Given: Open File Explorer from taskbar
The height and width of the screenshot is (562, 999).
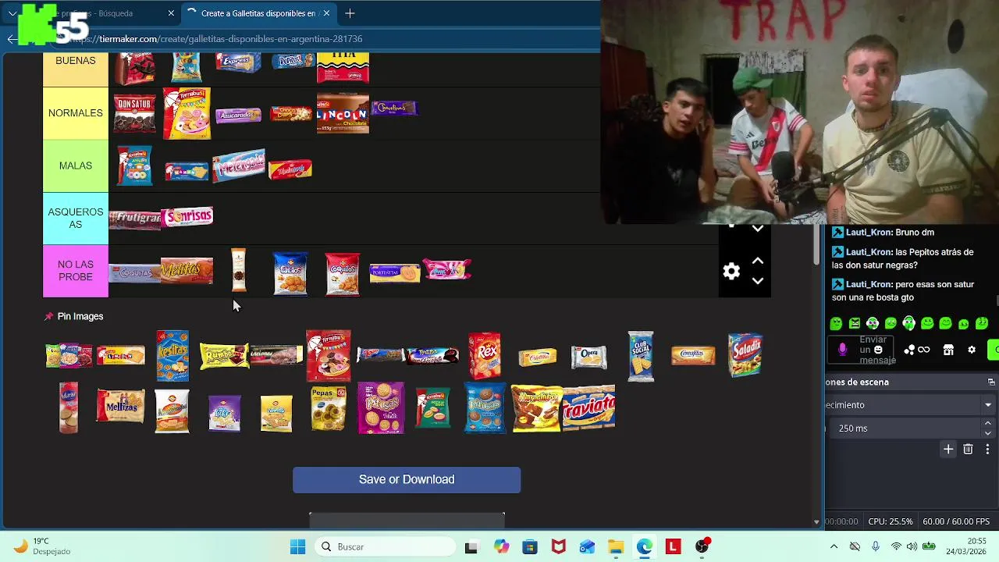Looking at the screenshot, I should (616, 546).
